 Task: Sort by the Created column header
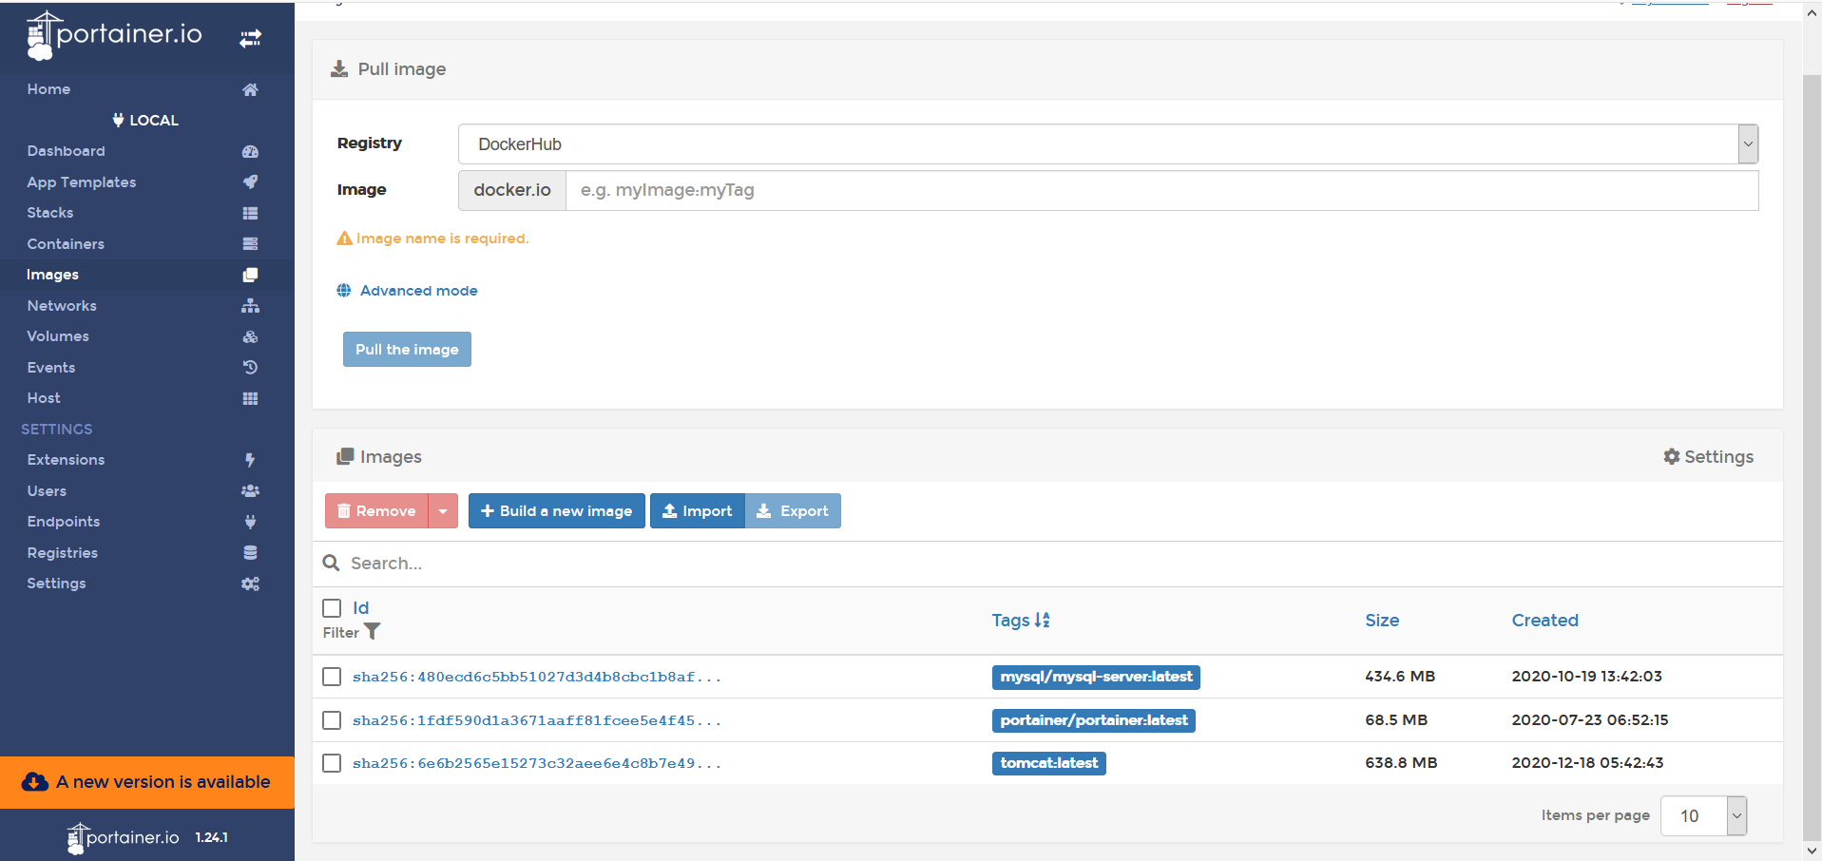coord(1544,620)
